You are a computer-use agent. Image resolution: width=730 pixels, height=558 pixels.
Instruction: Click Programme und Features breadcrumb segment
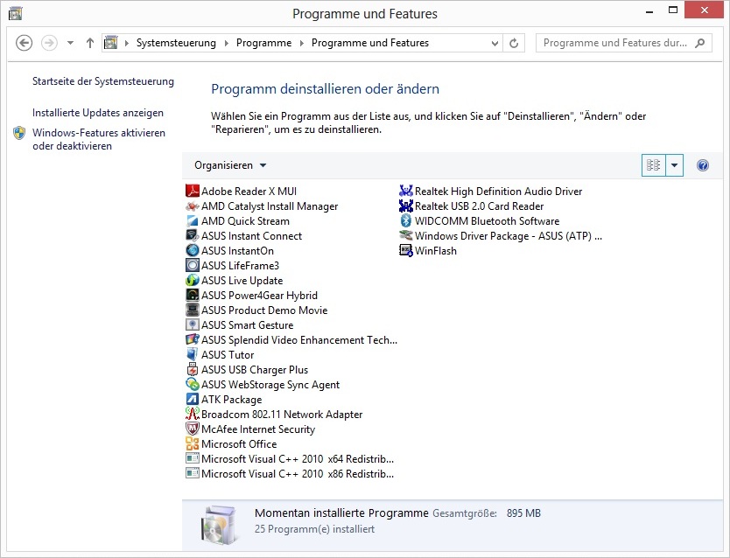coord(370,43)
